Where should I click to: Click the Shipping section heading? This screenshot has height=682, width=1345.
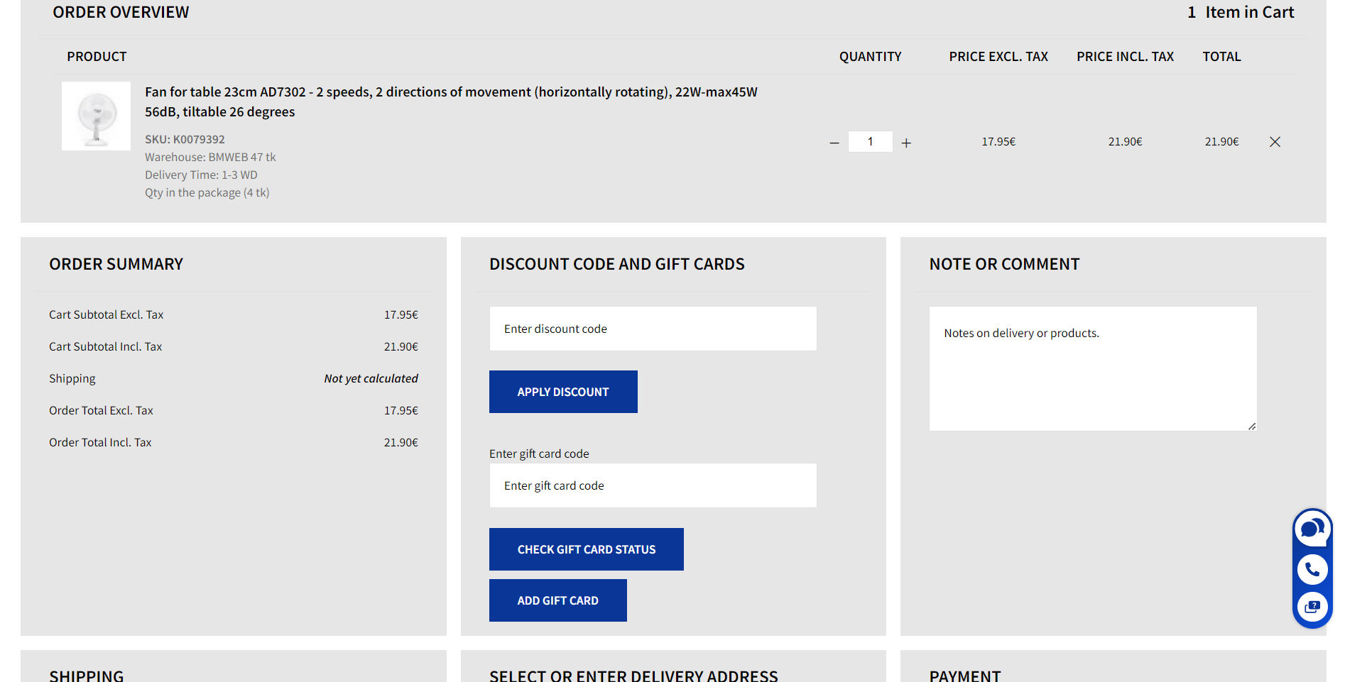(x=87, y=675)
